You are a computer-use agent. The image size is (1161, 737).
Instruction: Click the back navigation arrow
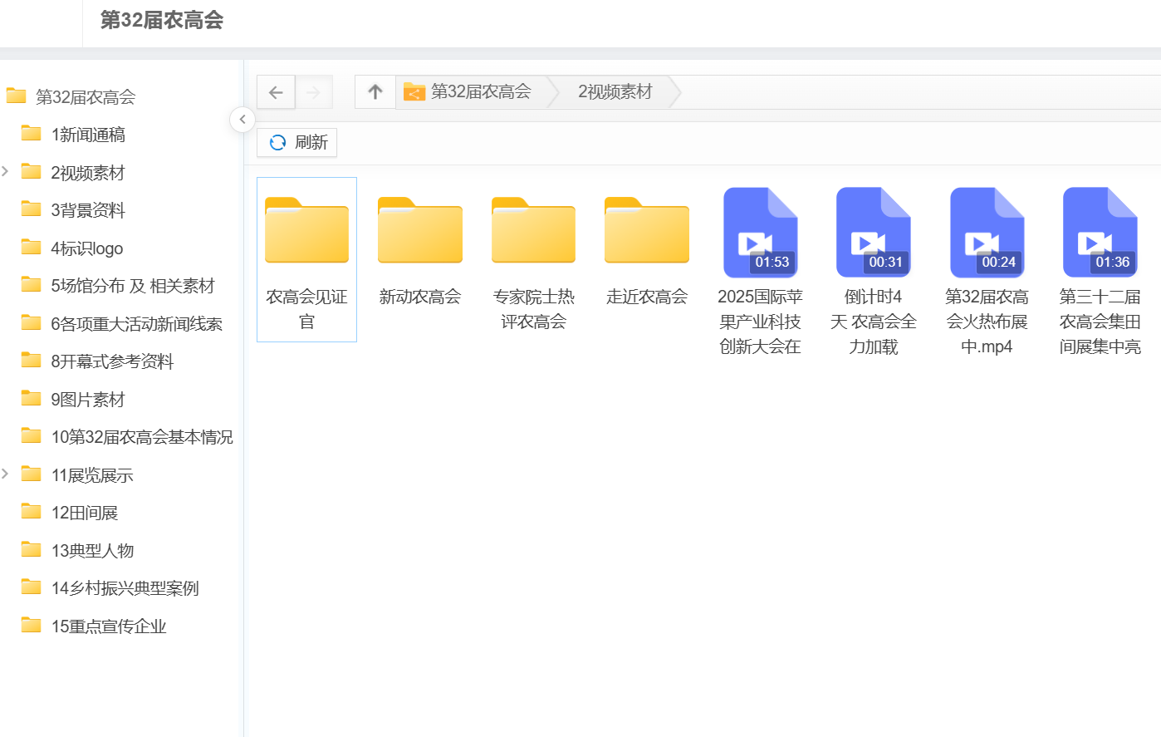point(276,92)
